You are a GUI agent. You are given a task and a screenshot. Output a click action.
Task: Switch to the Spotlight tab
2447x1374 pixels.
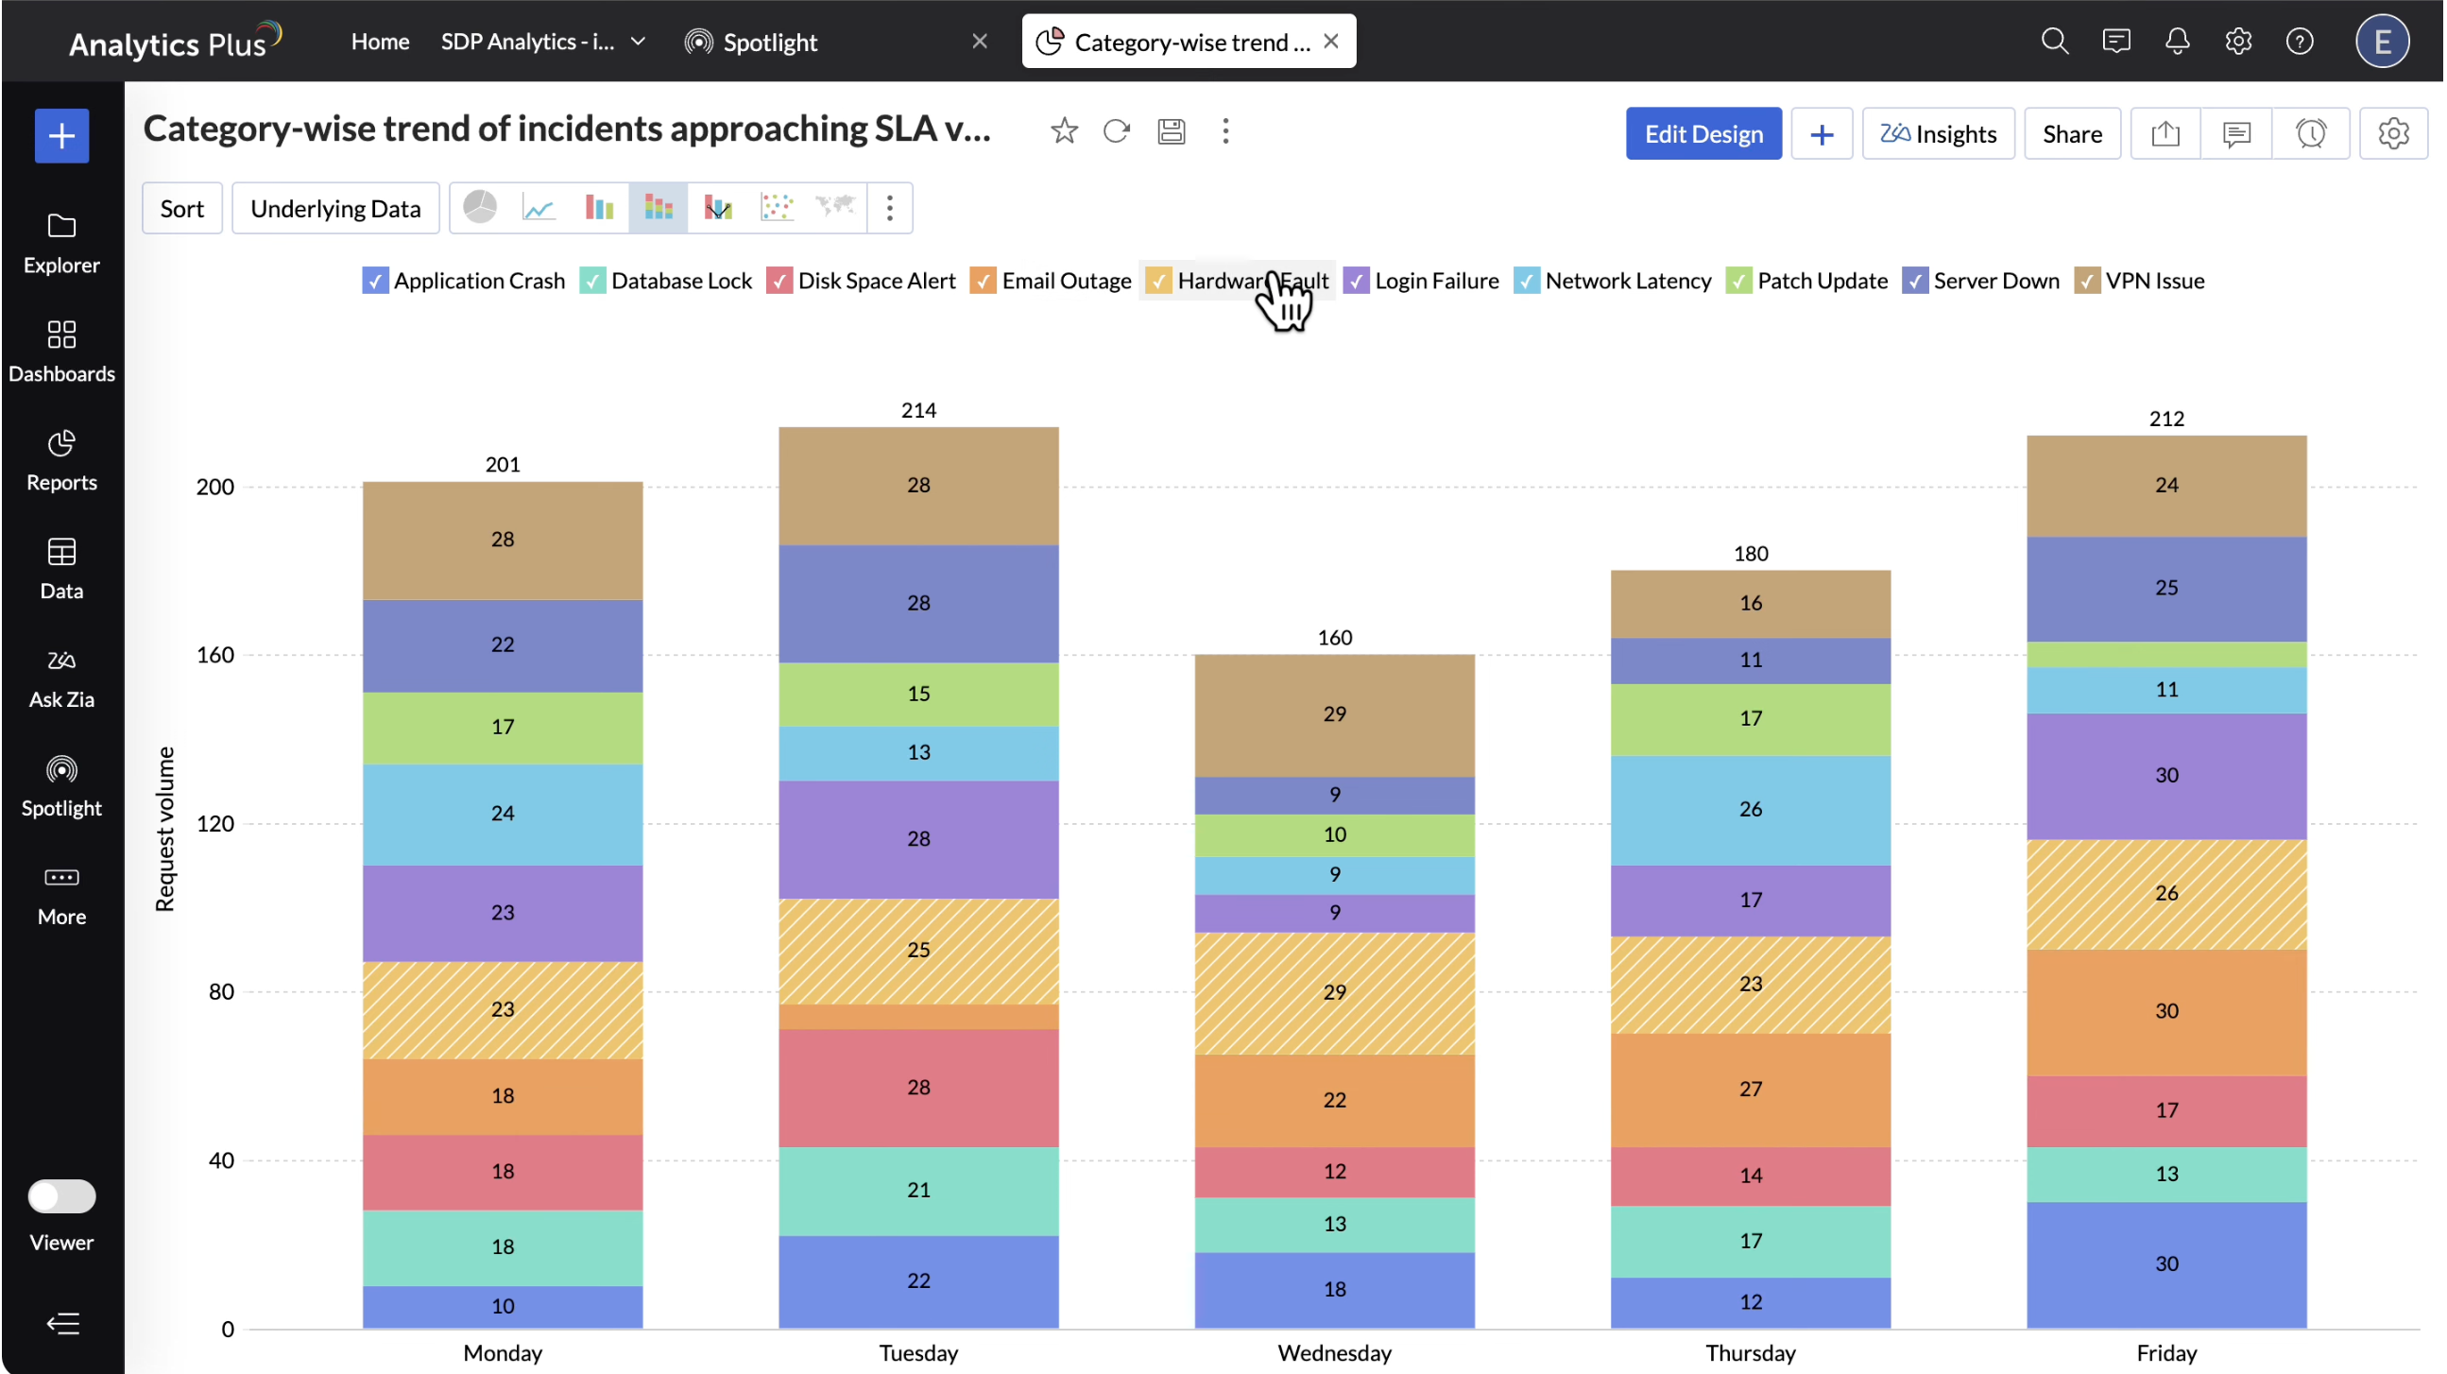point(769,42)
